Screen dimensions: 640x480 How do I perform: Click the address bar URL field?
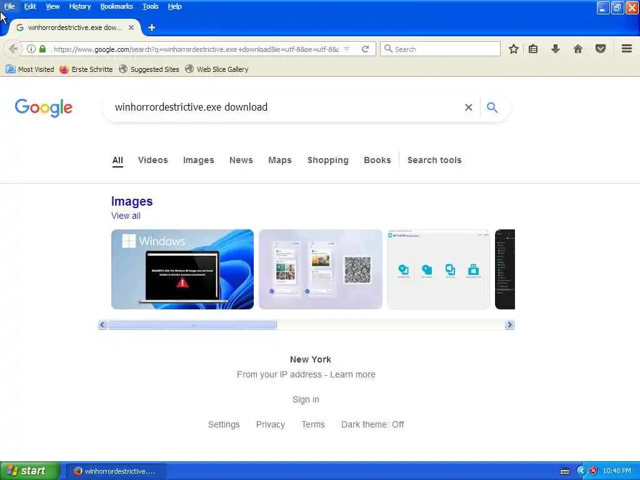click(196, 49)
